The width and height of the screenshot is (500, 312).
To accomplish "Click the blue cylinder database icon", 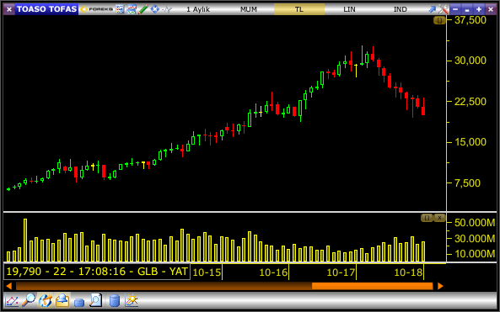I will 114,300.
